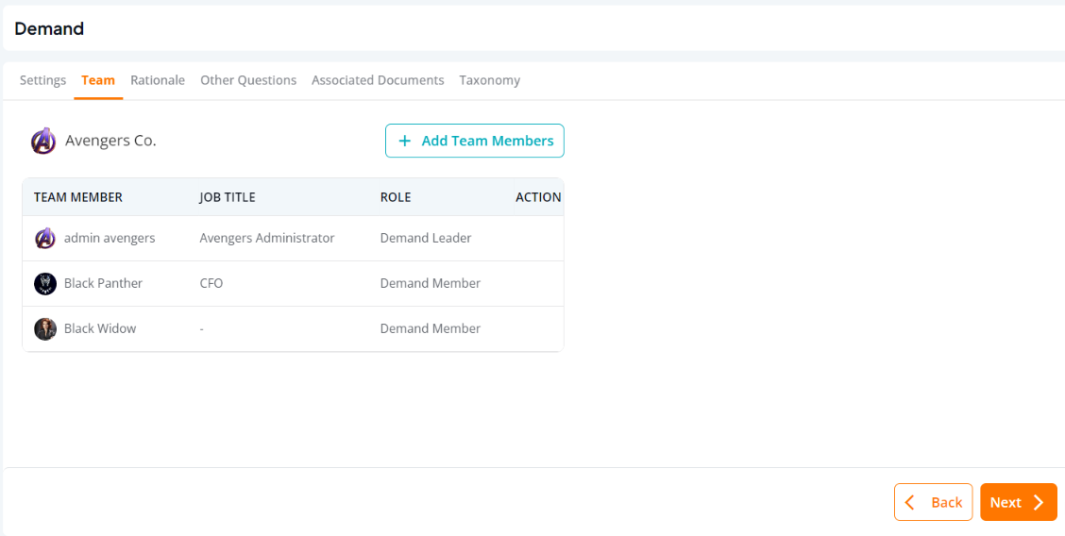Image resolution: width=1065 pixels, height=536 pixels.
Task: Click the ROLE column header
Action: click(396, 197)
